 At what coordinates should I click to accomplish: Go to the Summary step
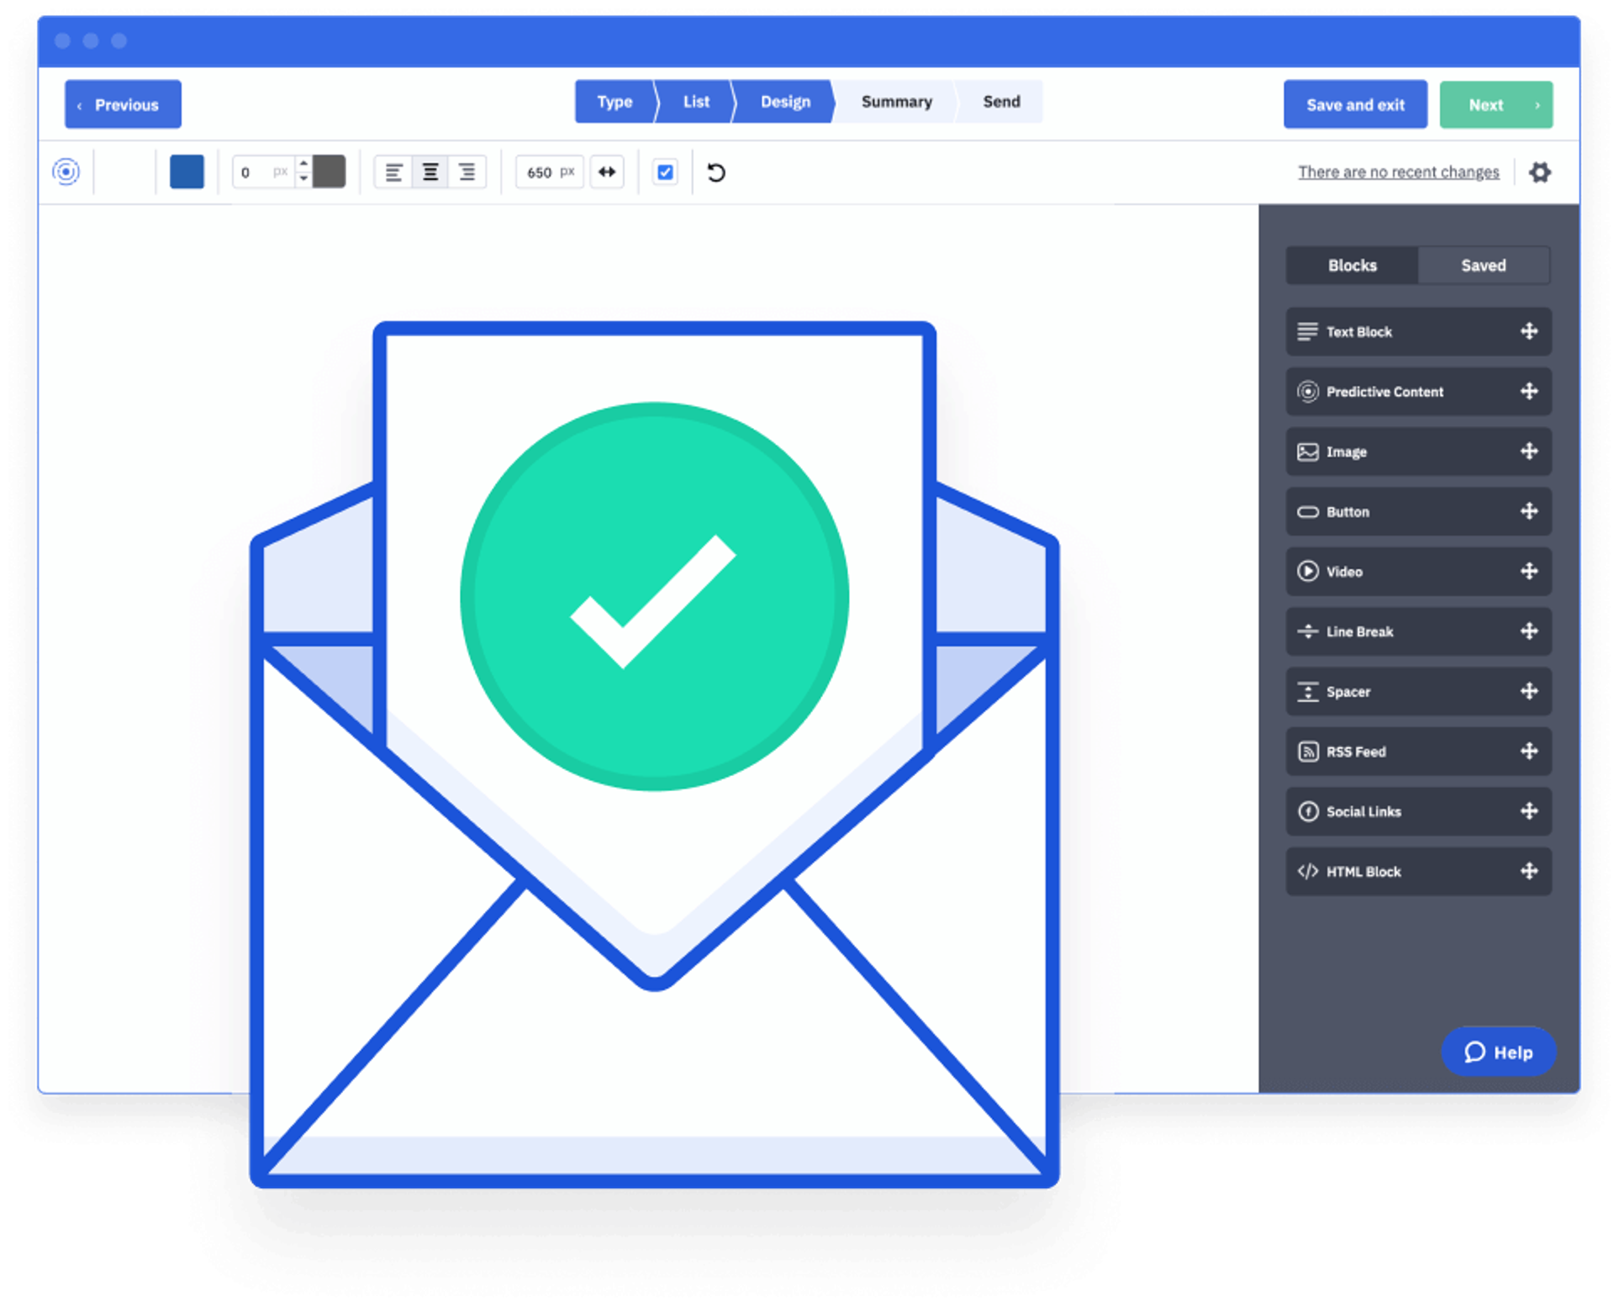895,102
